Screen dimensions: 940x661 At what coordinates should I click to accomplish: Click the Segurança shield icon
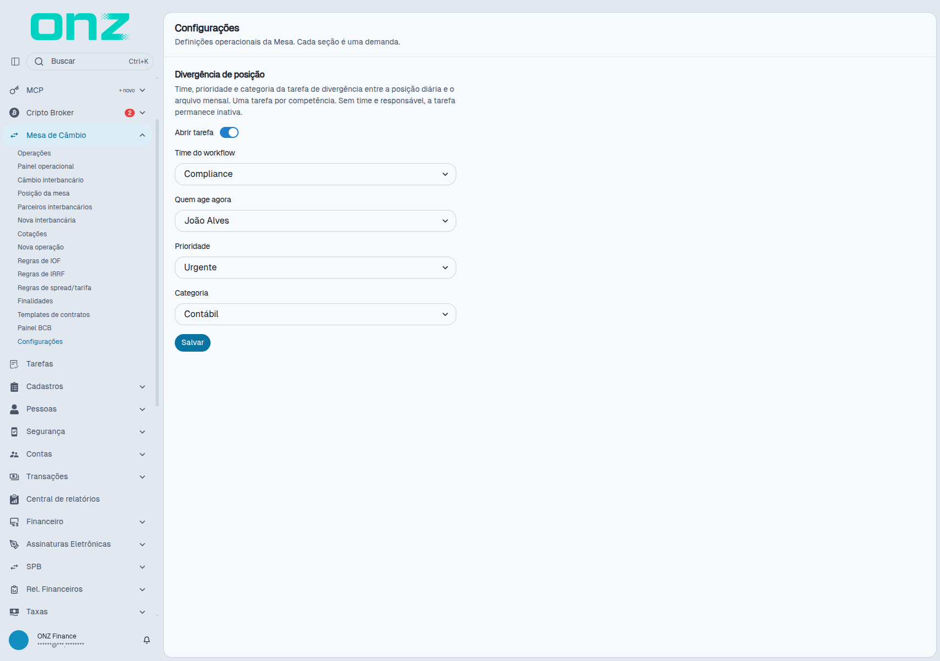coord(14,432)
